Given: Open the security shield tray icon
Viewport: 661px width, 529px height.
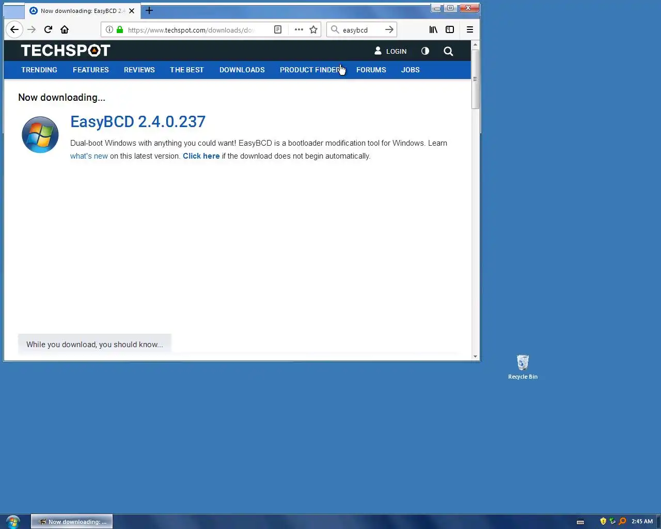Looking at the screenshot, I should [x=603, y=521].
